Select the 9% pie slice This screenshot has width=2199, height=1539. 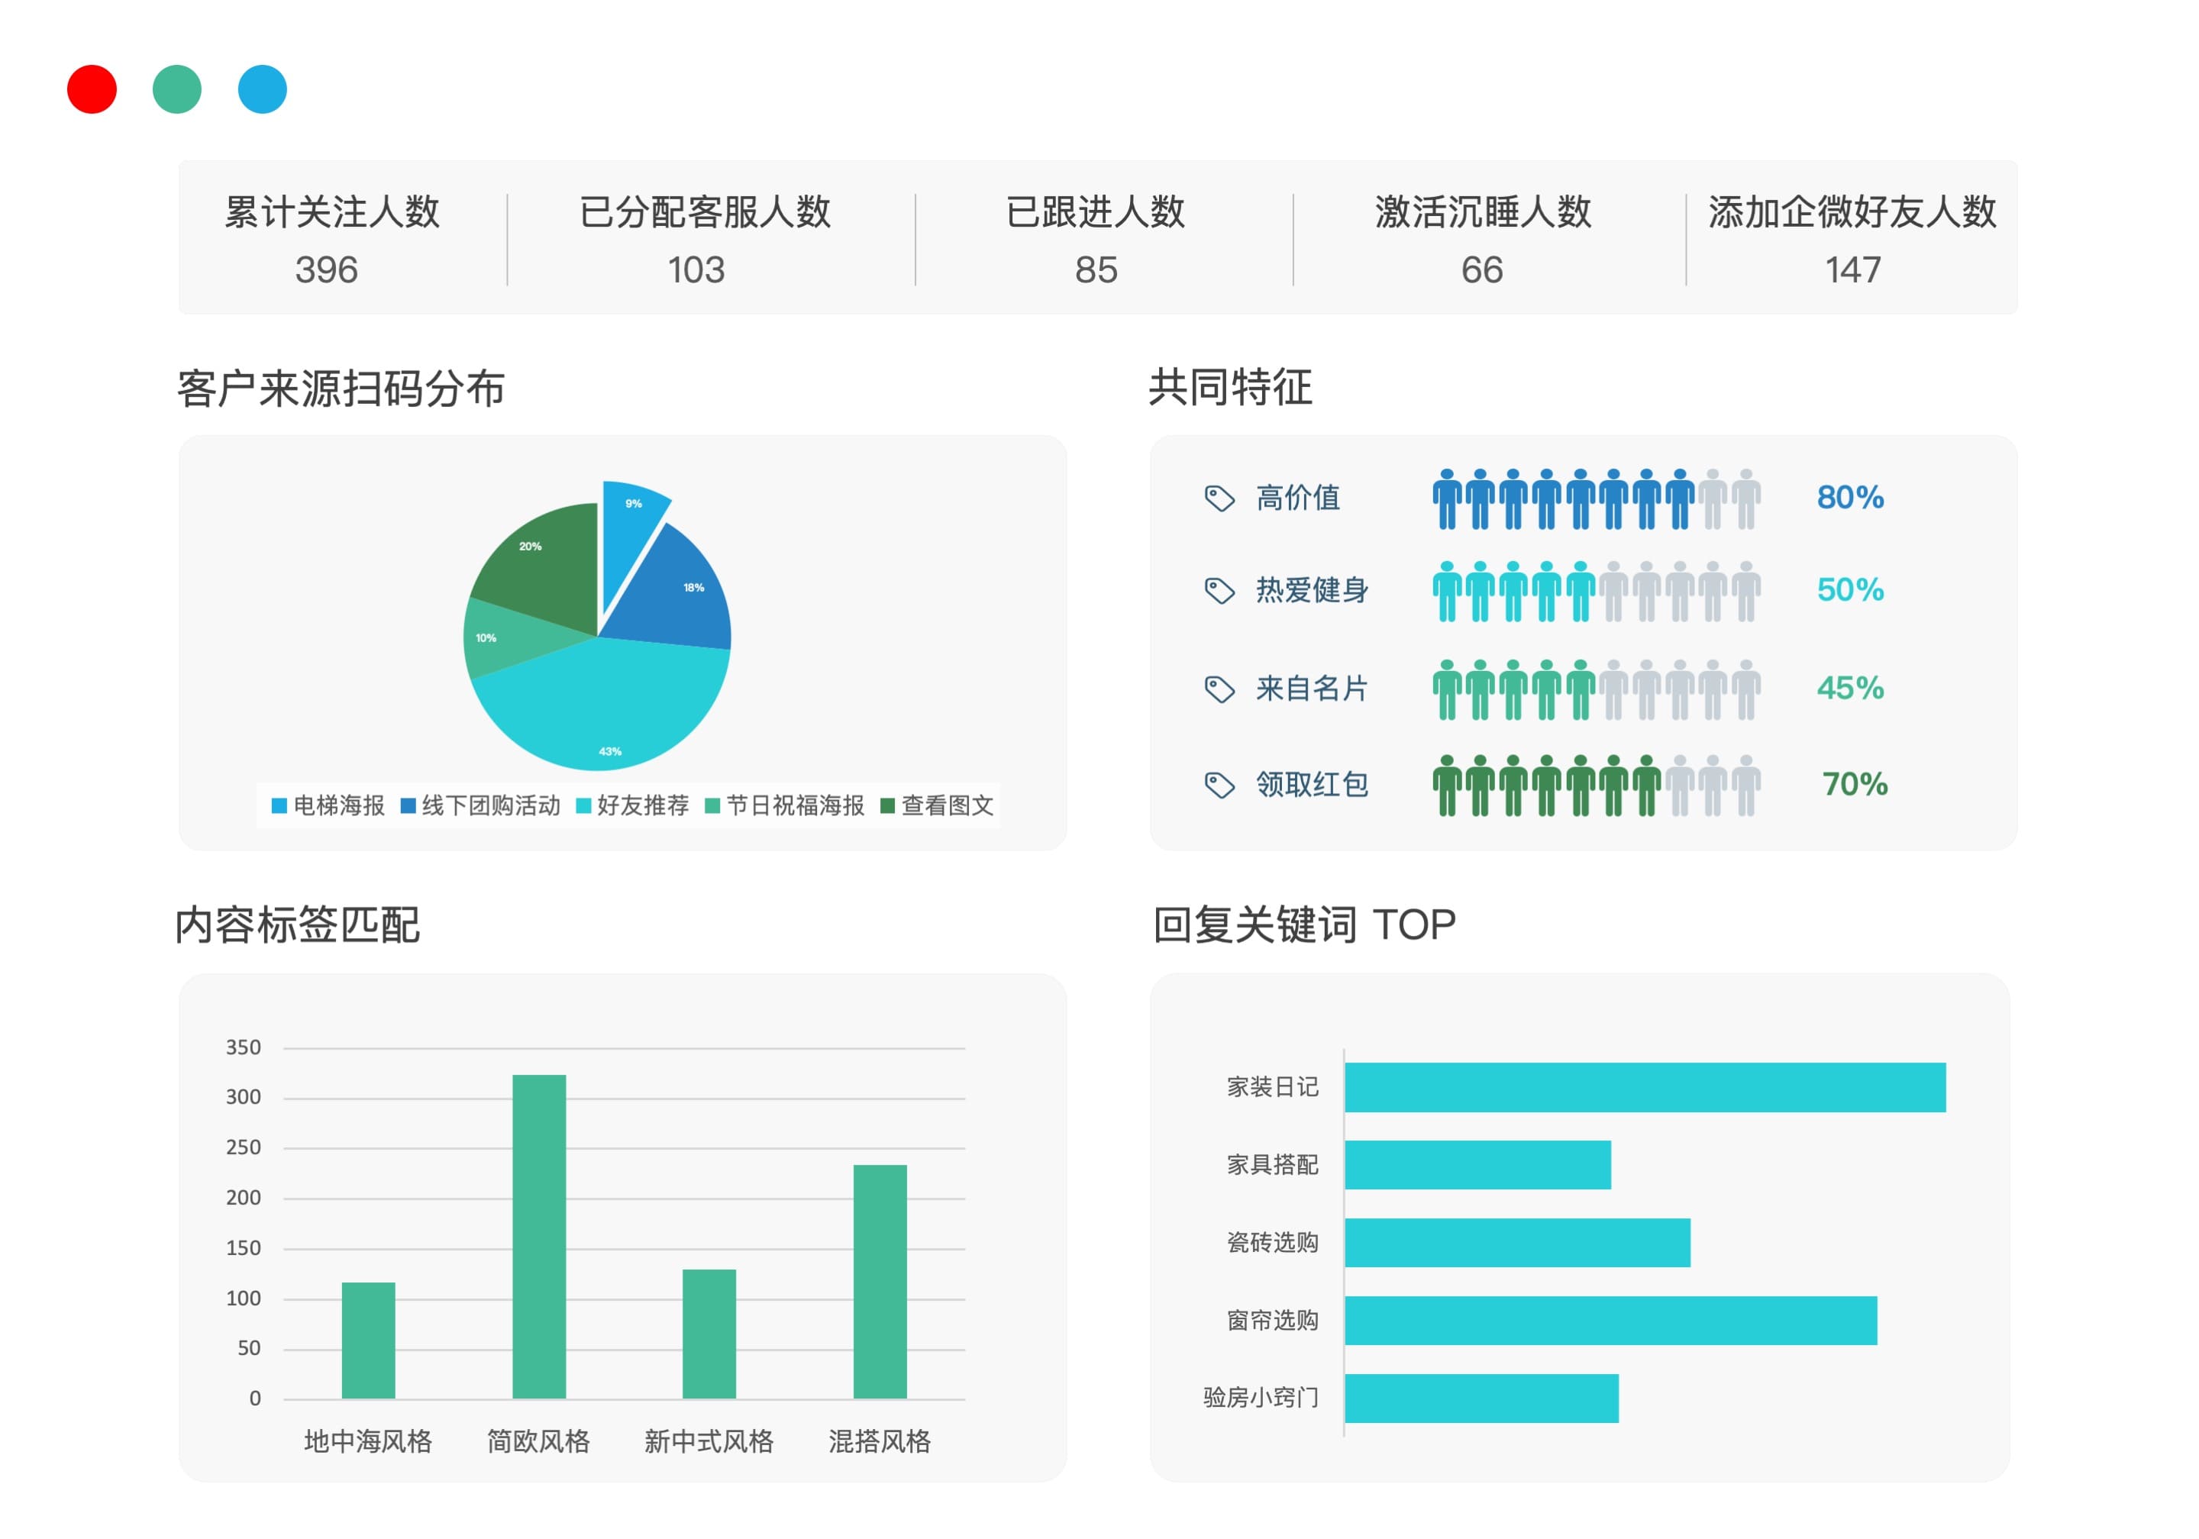coord(628,537)
